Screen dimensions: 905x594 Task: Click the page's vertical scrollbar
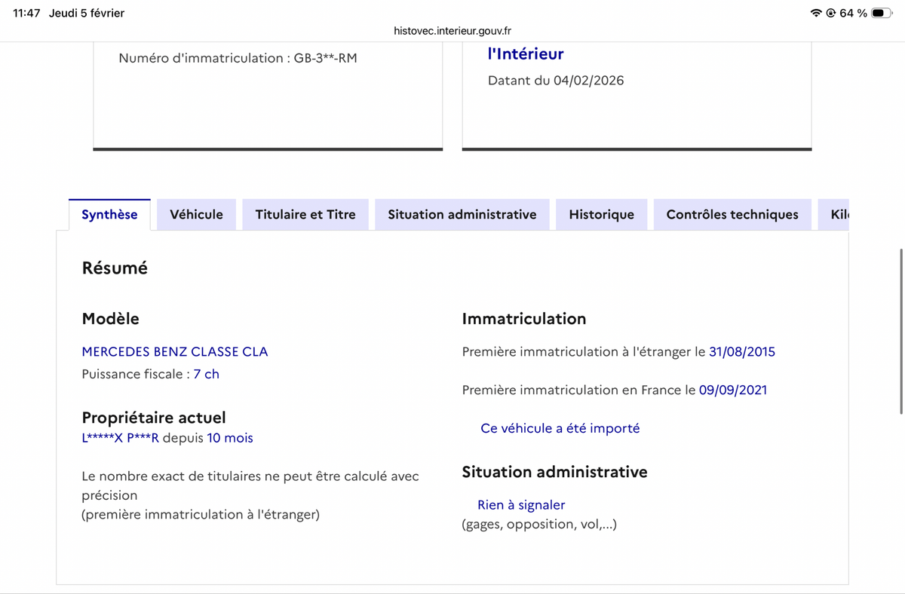[901, 332]
